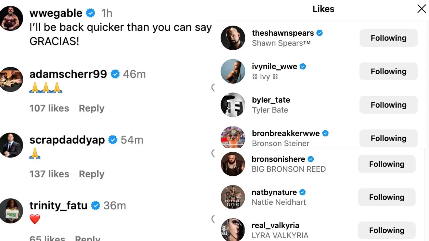Close the Likes panel
This screenshot has width=429, height=241.
[x=421, y=9]
